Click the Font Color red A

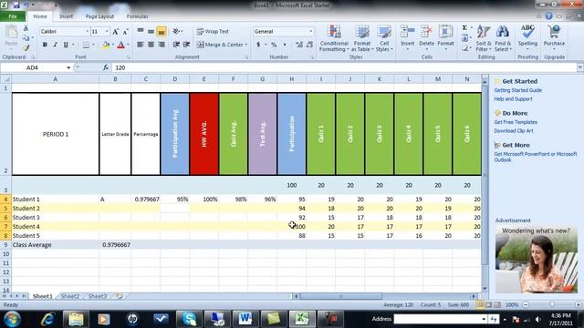point(120,45)
